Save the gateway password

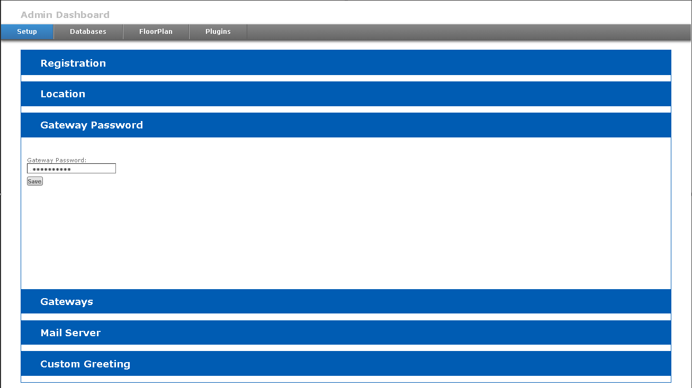pos(34,181)
